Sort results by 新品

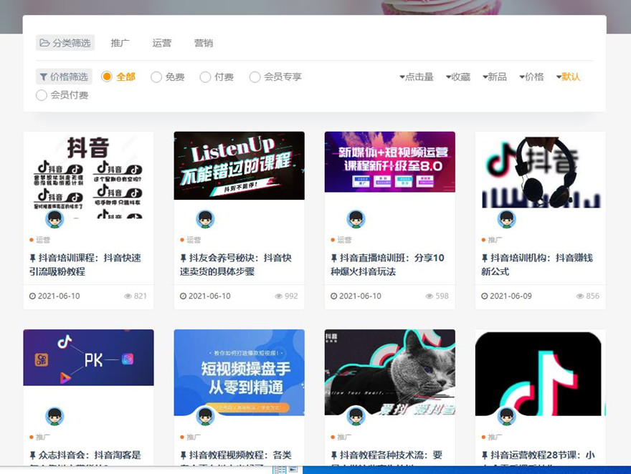pos(495,77)
